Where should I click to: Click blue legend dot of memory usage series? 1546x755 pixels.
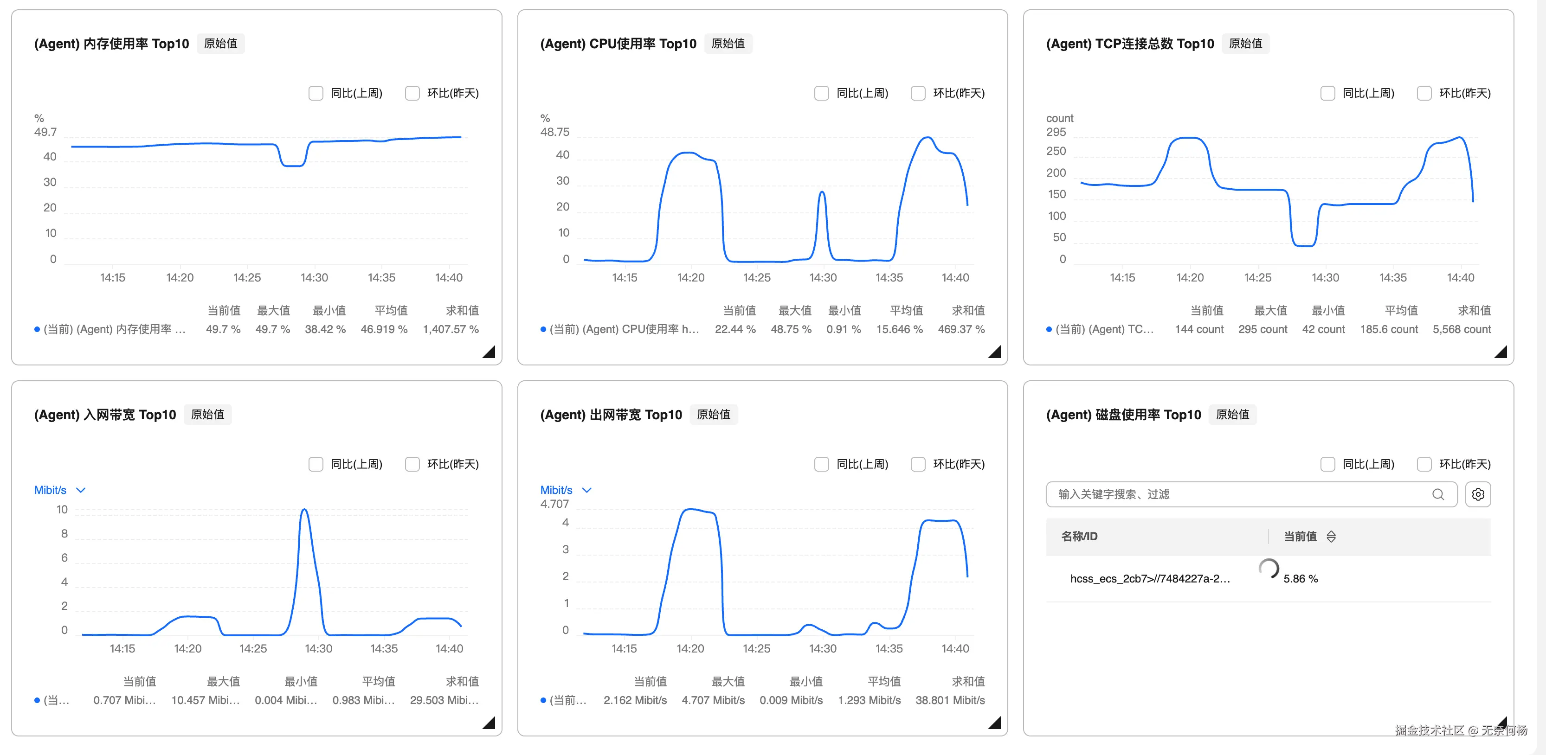(37, 329)
